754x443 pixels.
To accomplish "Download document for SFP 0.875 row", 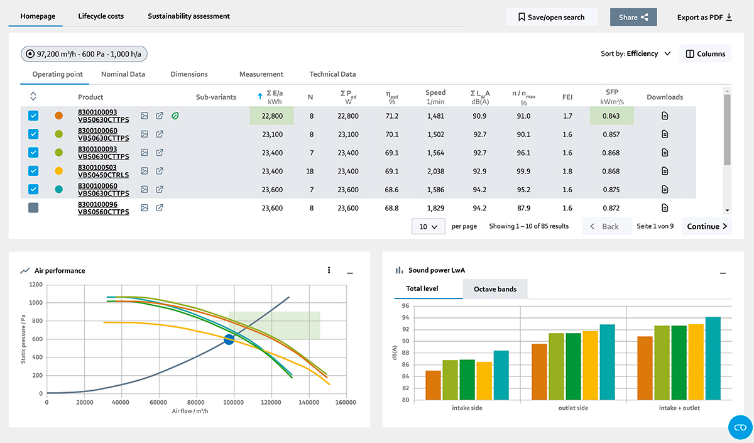I will [665, 189].
